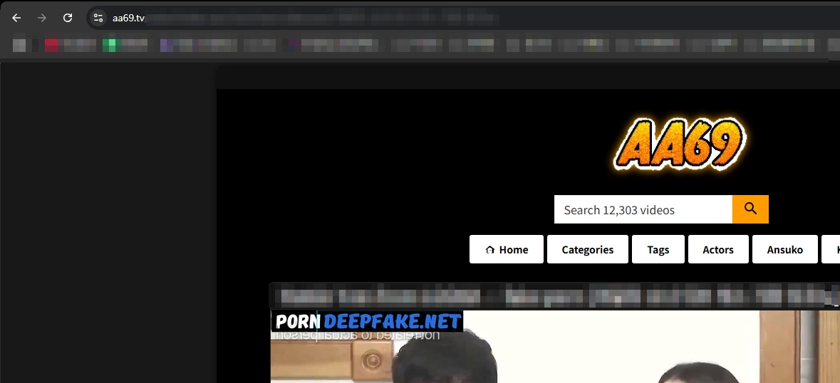Focus the 'Search 12,303 videos' field
Screen dimensions: 840x383
(x=643, y=209)
